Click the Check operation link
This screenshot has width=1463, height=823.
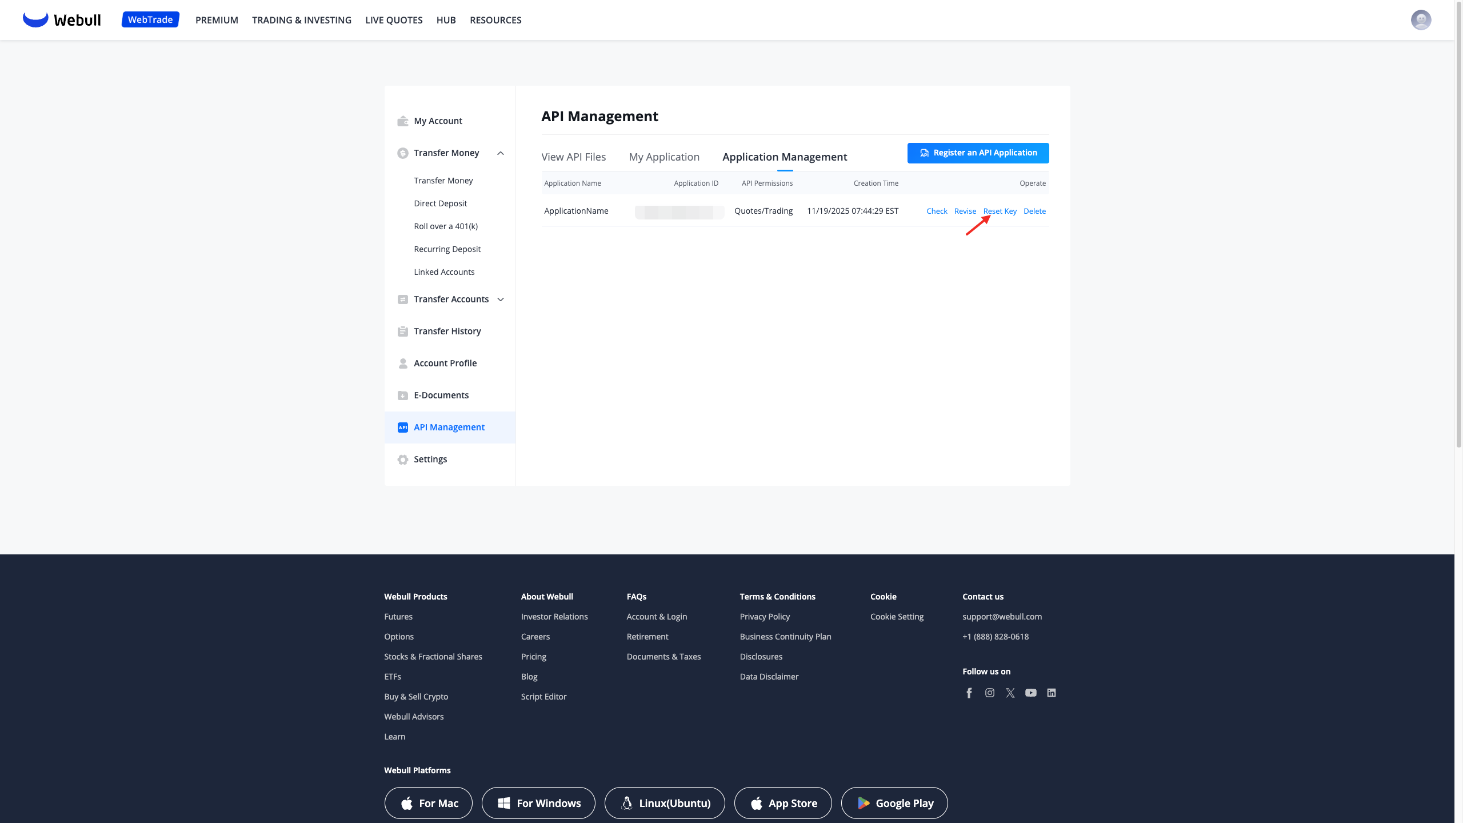[937, 211]
